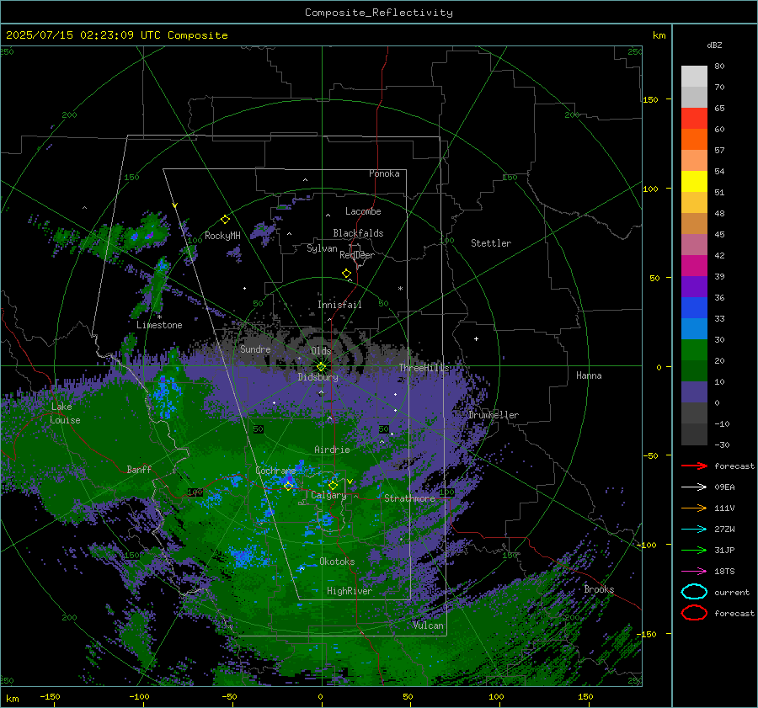Click the Vulcan label on map
Image resolution: width=758 pixels, height=708 pixels.
pyautogui.click(x=429, y=625)
